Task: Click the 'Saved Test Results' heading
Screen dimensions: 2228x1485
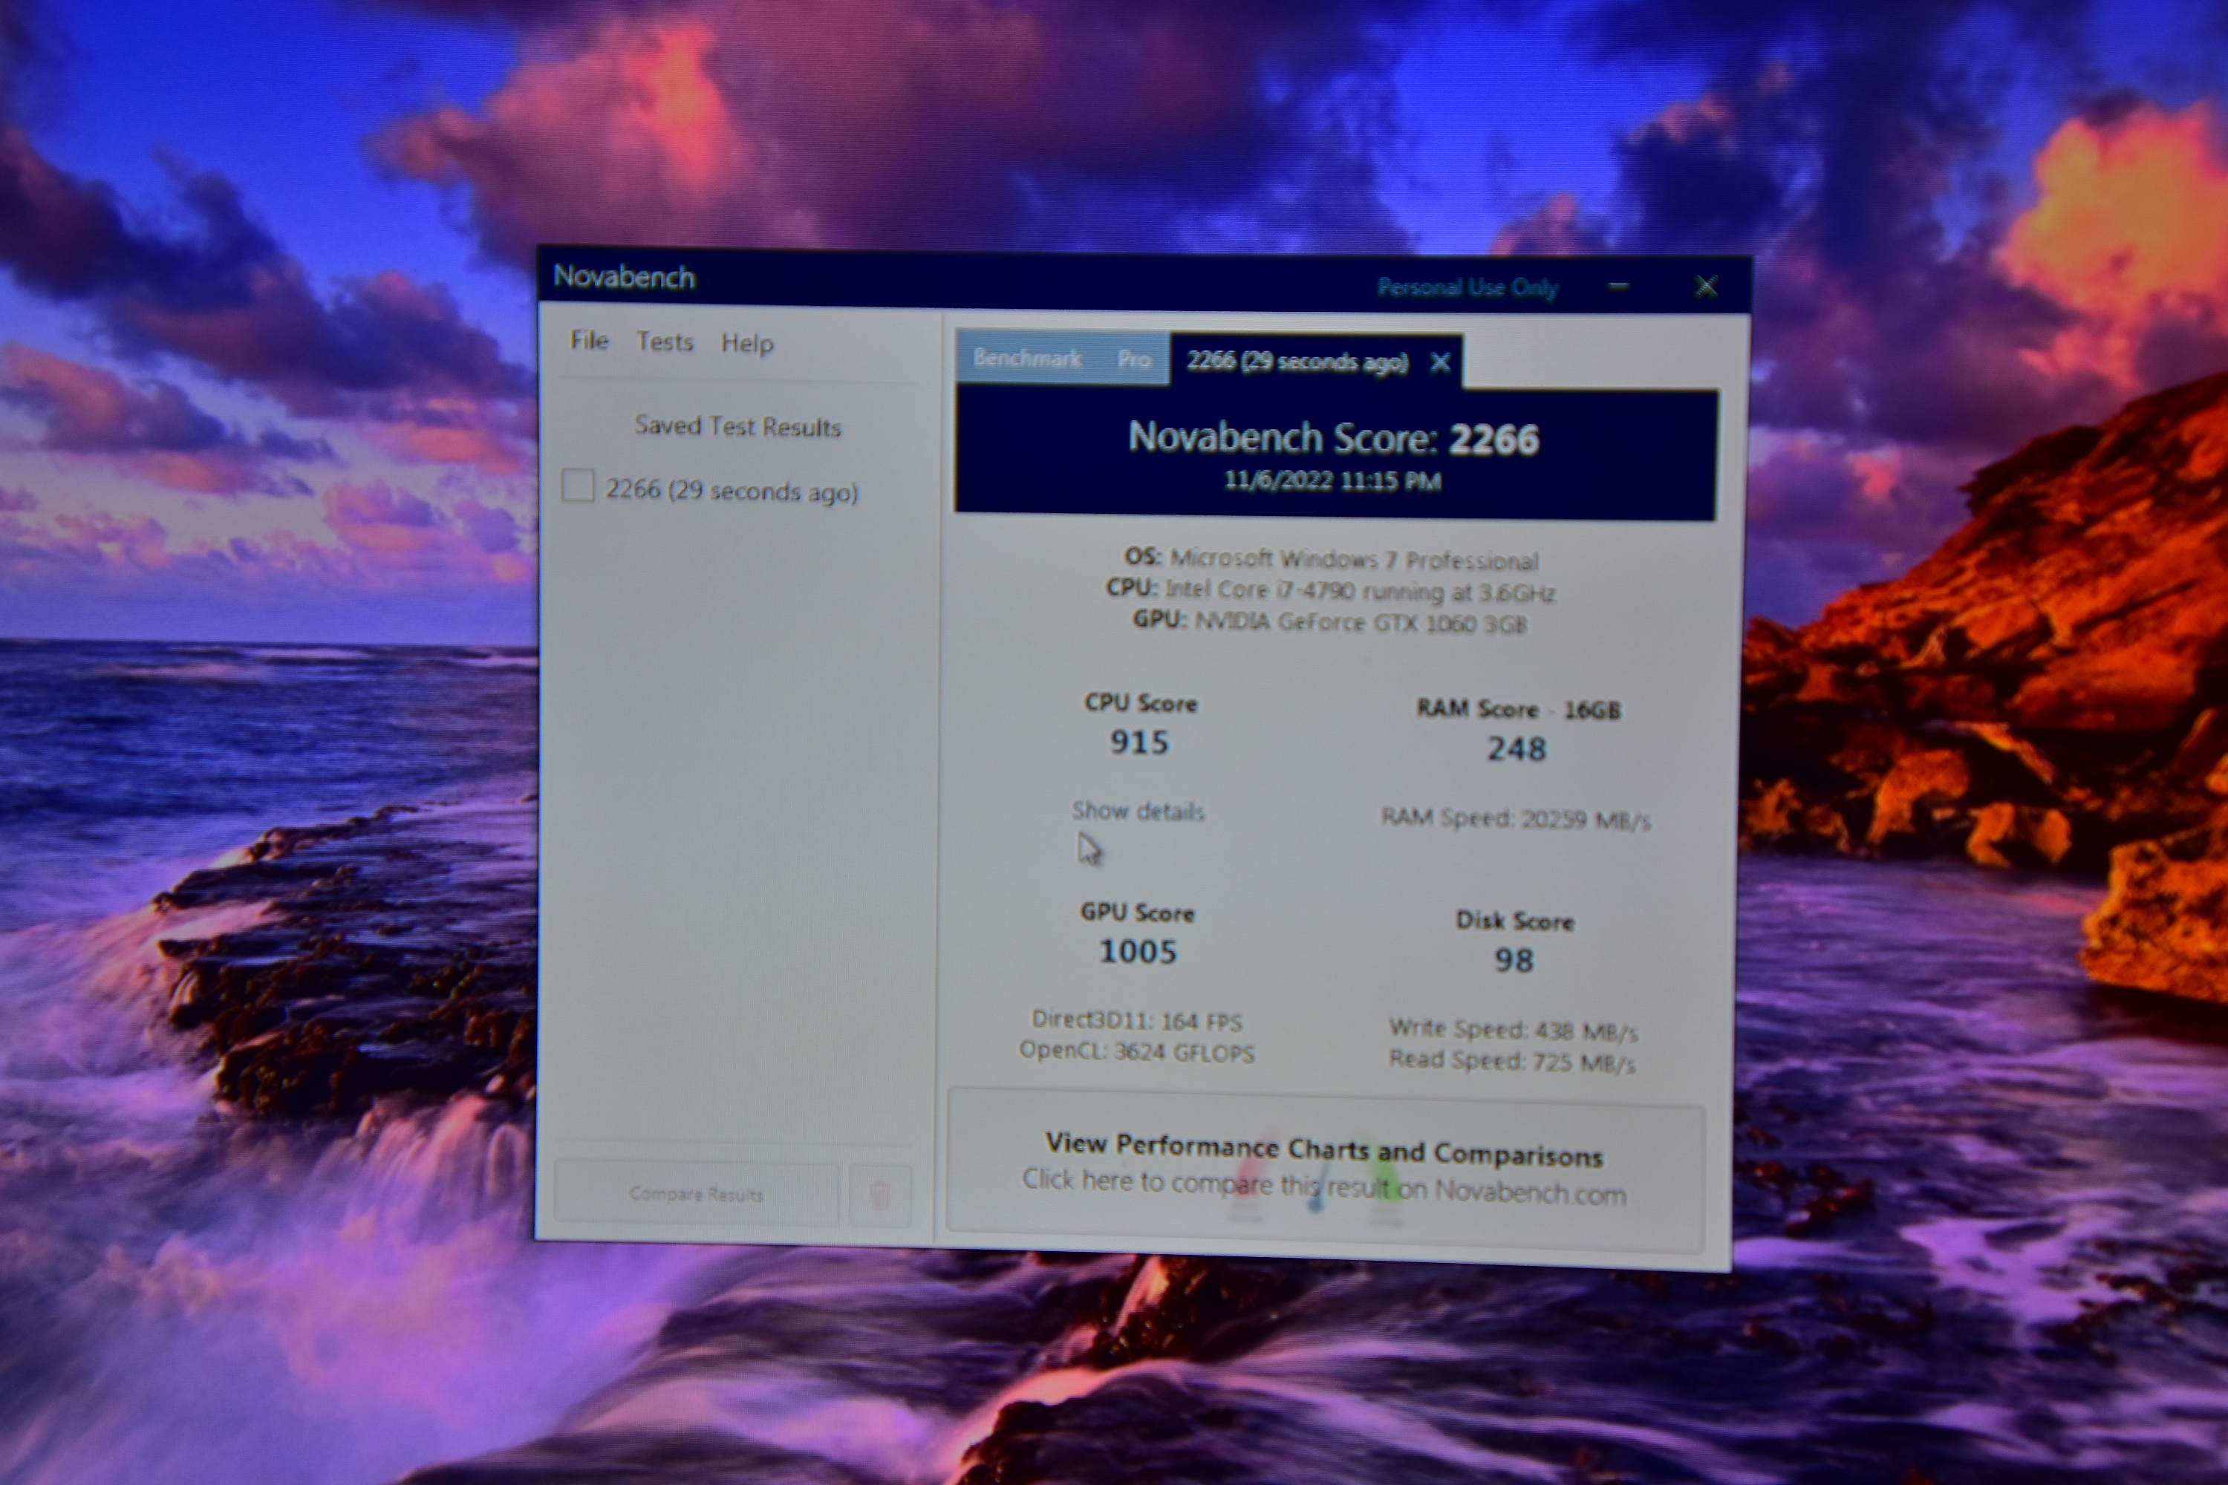Action: tap(738, 426)
